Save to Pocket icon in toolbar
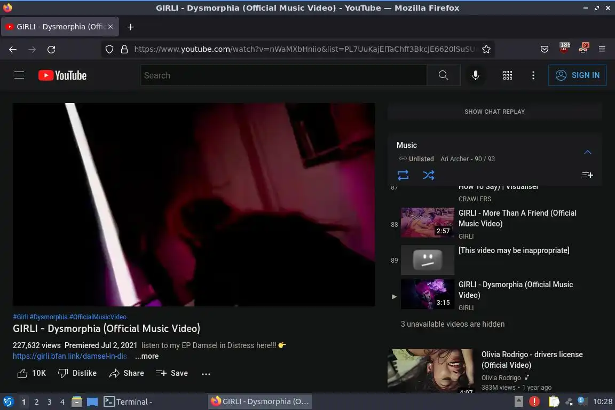The width and height of the screenshot is (615, 410). [545, 49]
